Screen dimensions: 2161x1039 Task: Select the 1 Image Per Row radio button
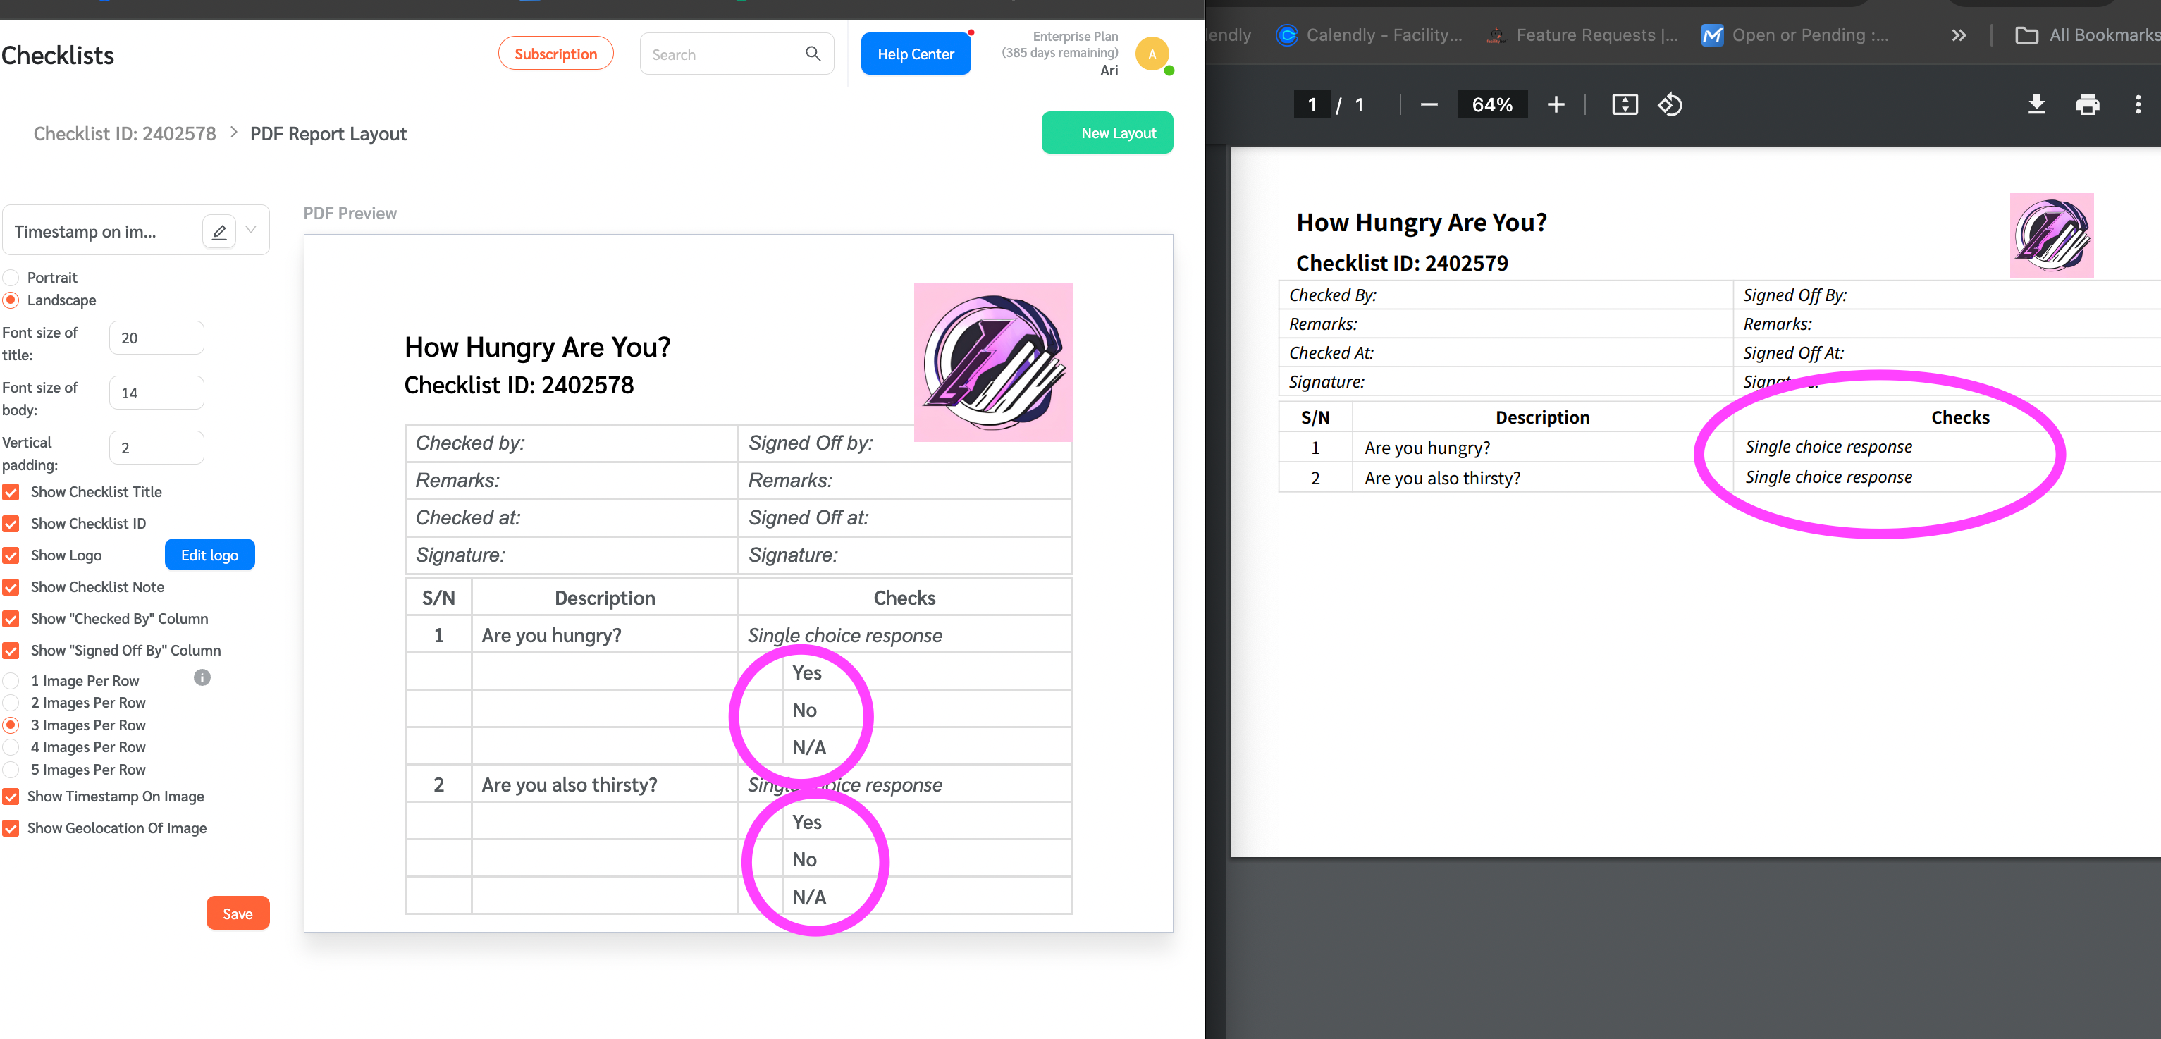[x=13, y=680]
